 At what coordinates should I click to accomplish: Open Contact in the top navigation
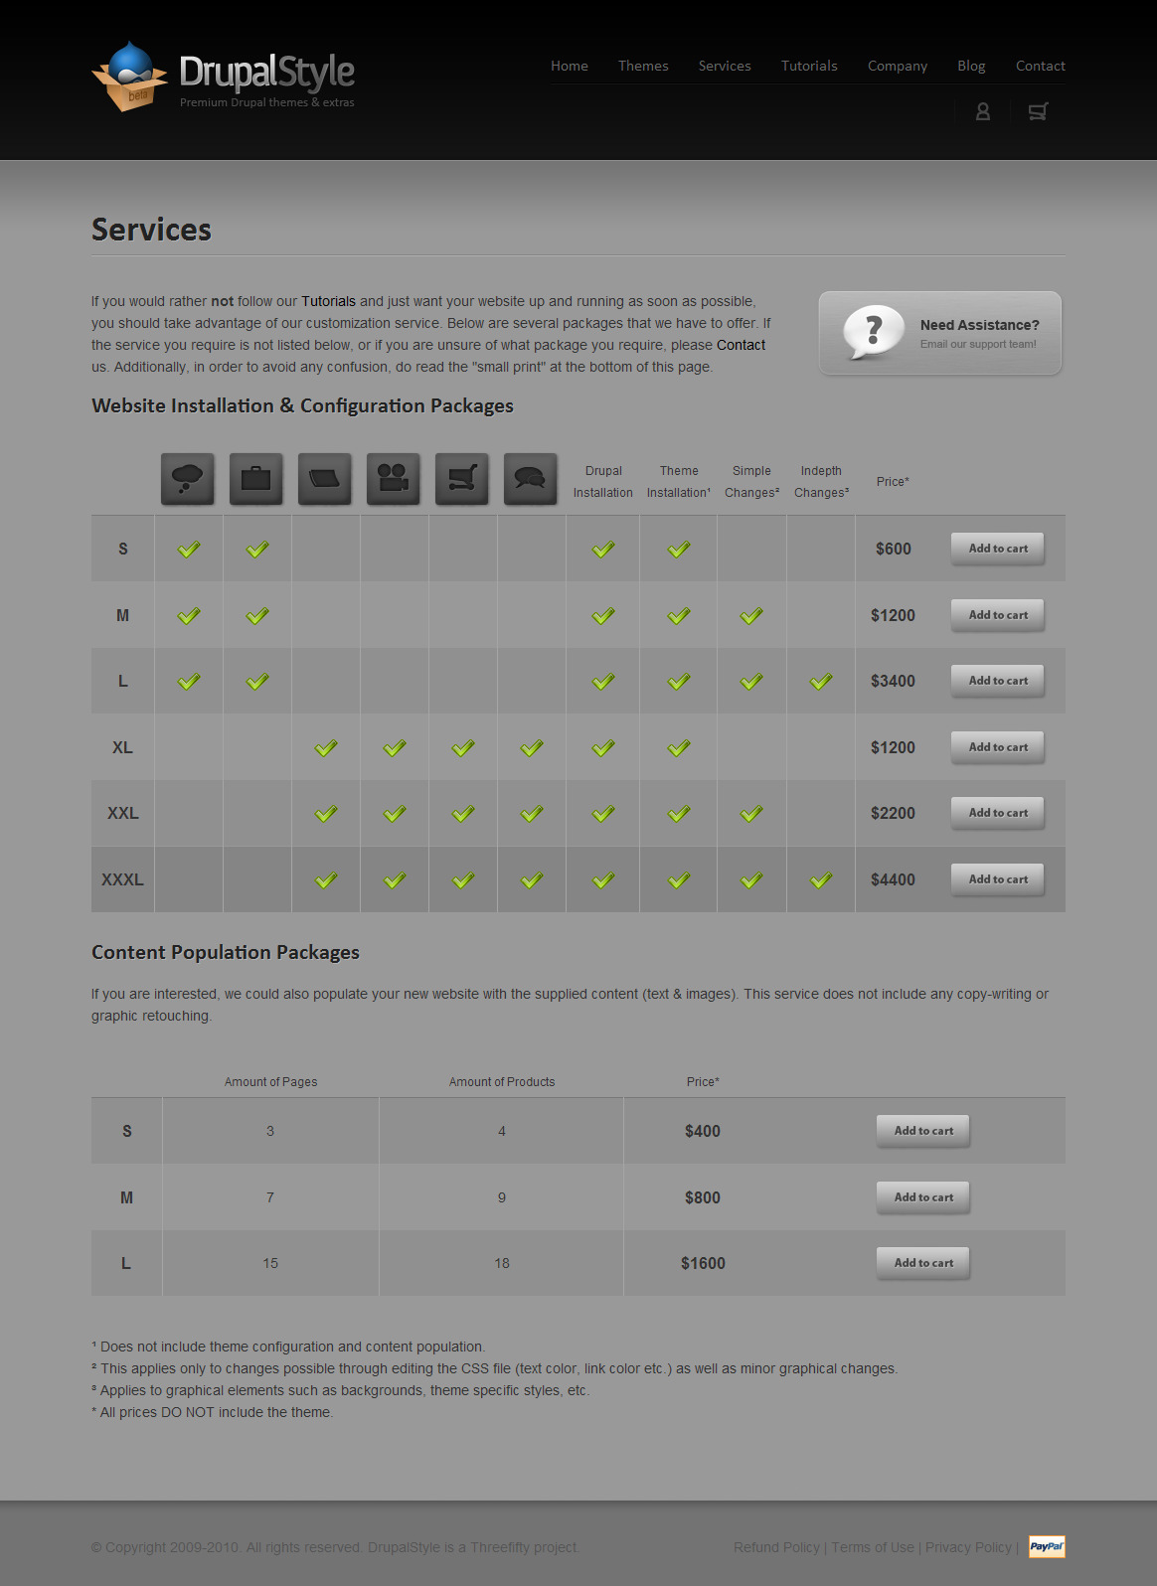pyautogui.click(x=1041, y=66)
